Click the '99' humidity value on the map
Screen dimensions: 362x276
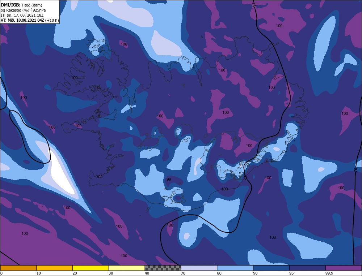point(169,179)
